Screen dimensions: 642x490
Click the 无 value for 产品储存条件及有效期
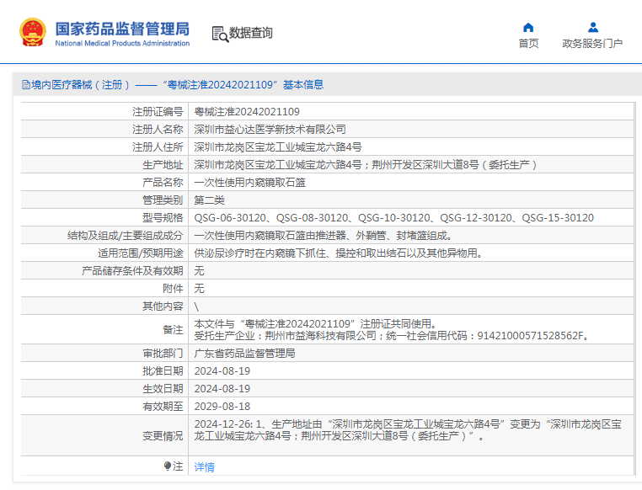coord(199,271)
